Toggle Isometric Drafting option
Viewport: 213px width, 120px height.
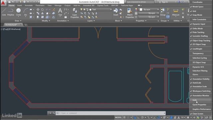(200, 36)
